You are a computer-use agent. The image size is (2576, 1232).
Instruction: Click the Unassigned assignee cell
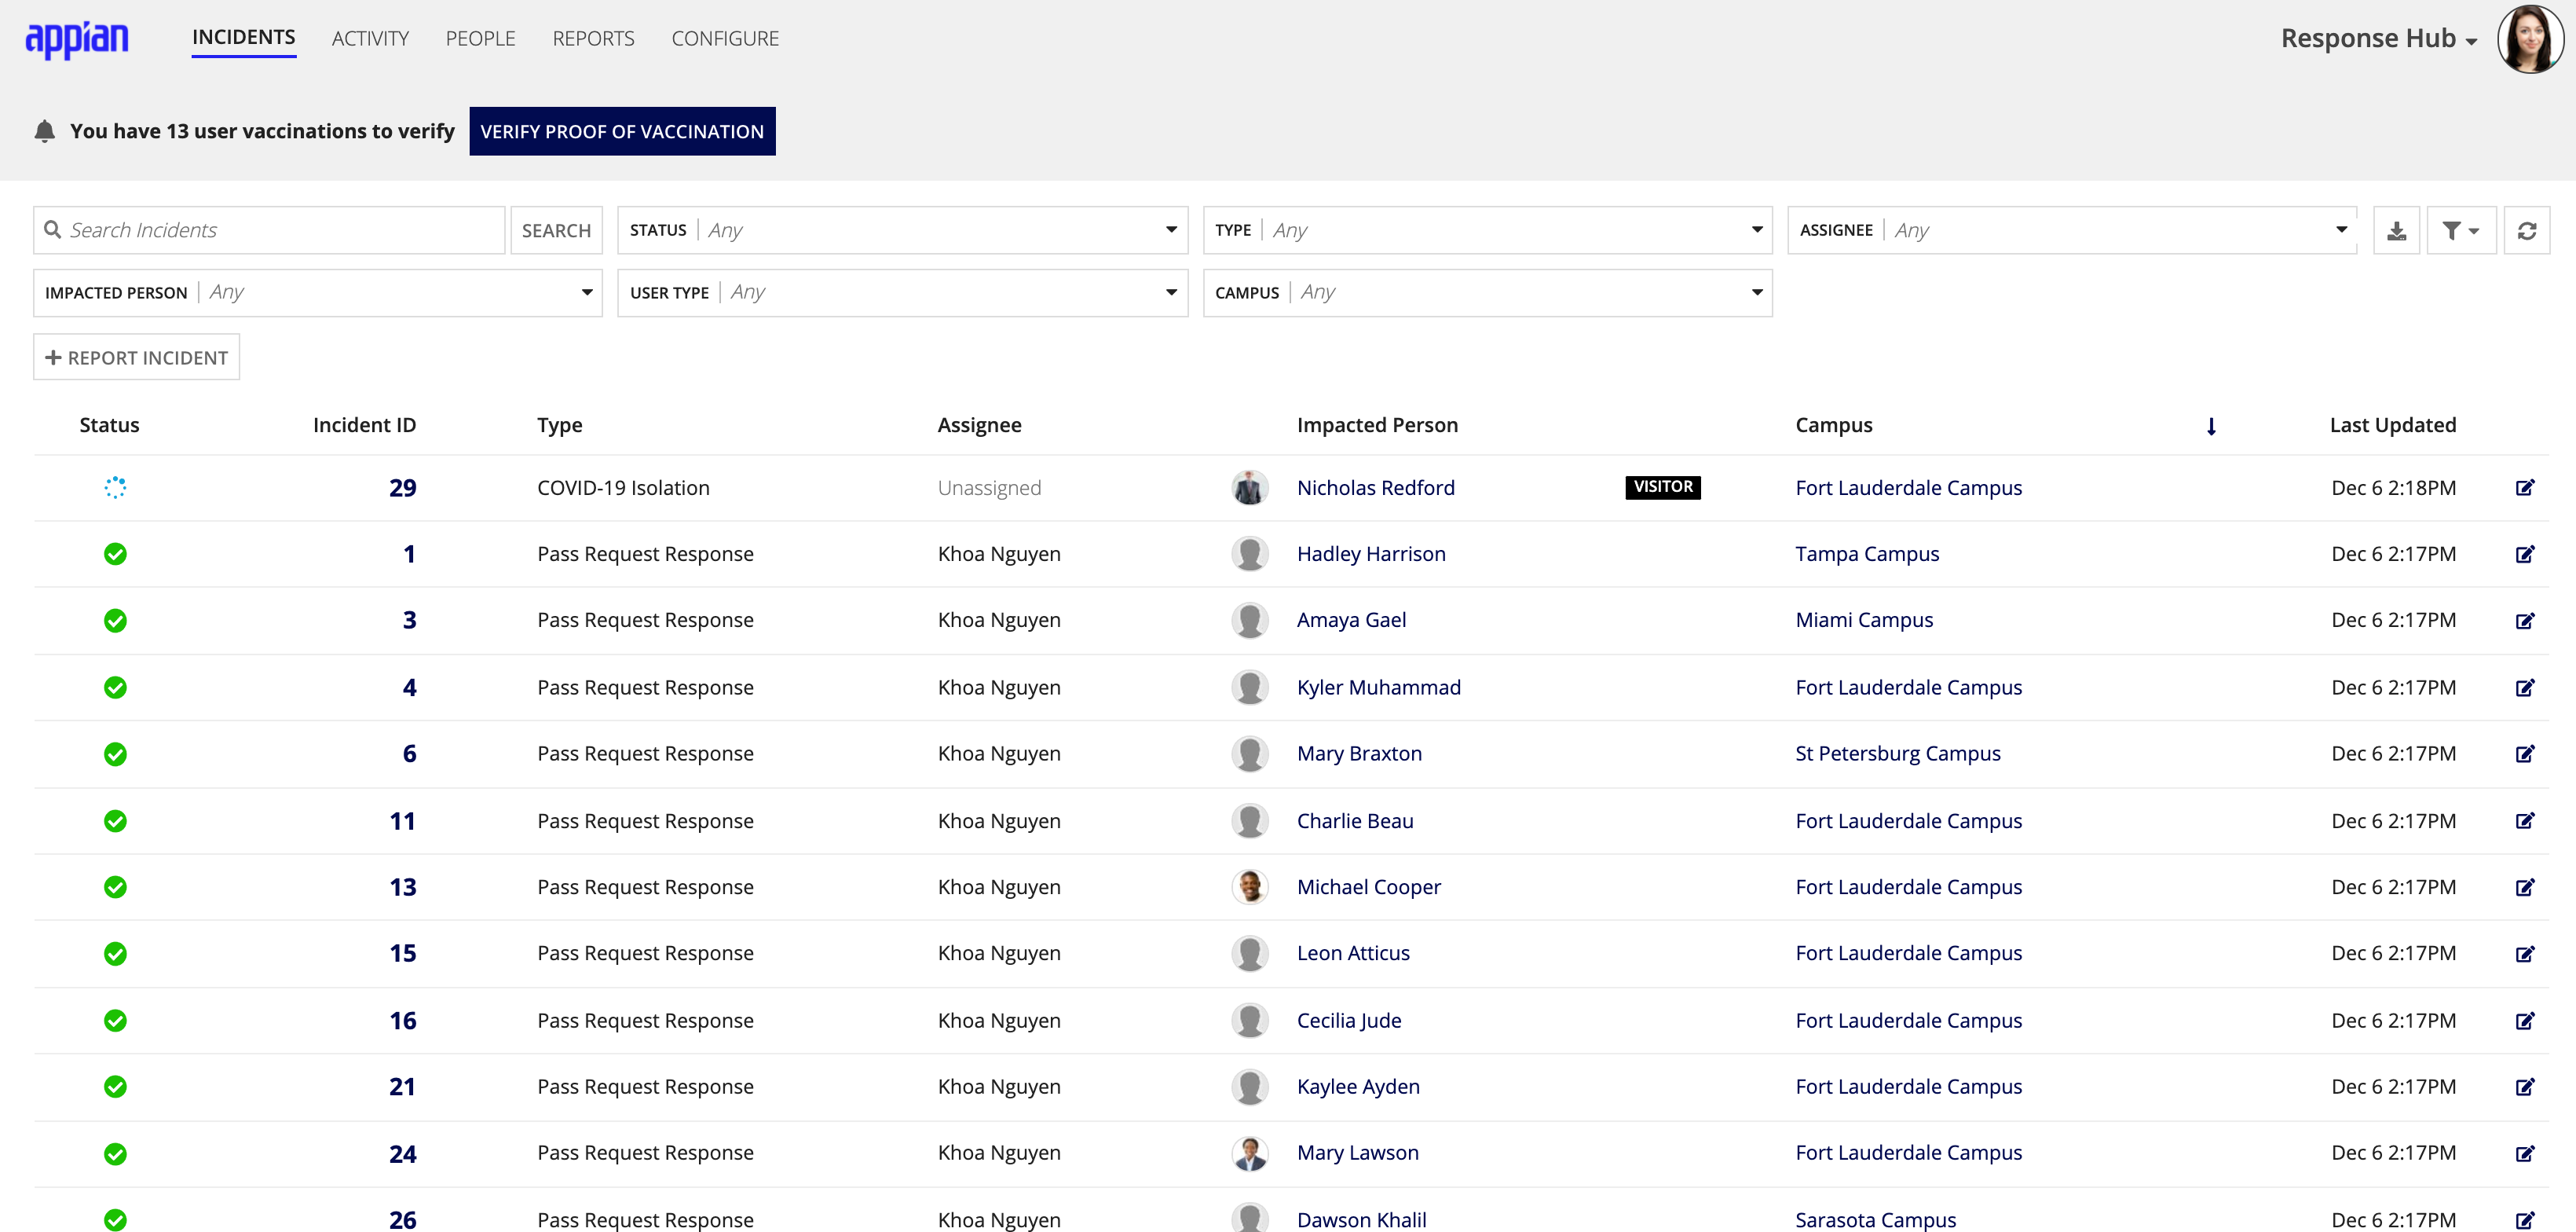[989, 487]
